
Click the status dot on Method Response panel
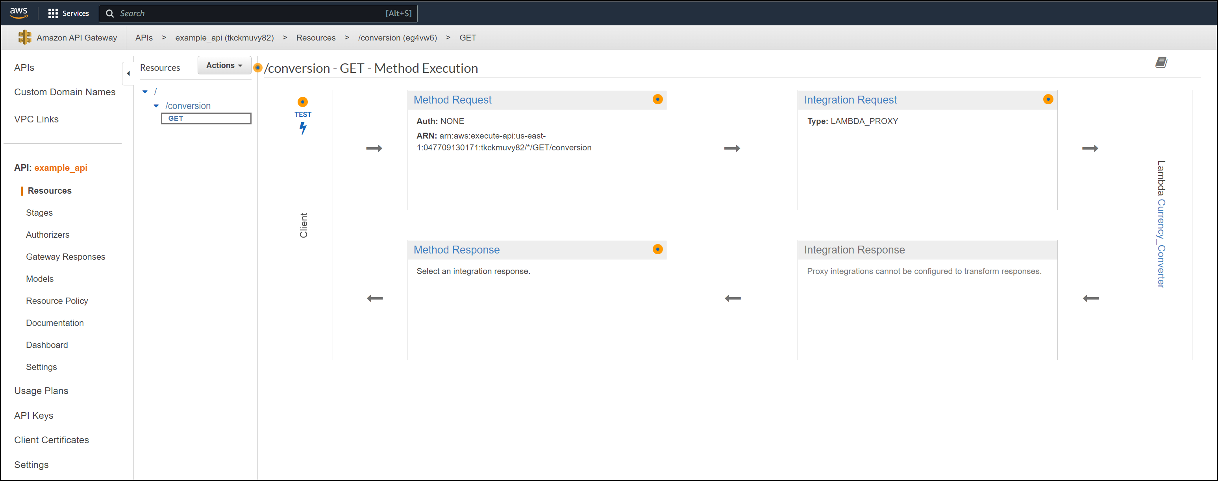657,249
